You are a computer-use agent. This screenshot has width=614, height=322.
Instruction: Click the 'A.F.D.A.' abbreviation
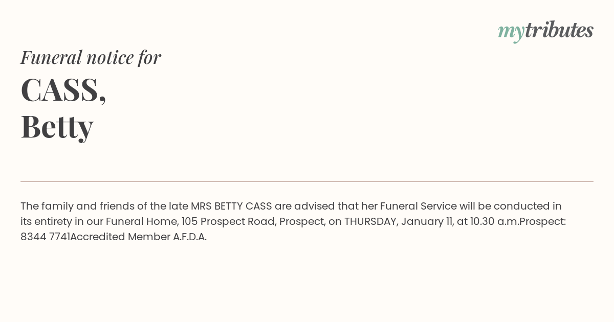click(x=190, y=237)
